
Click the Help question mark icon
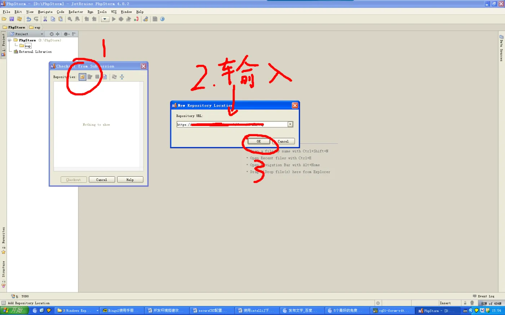click(x=162, y=19)
